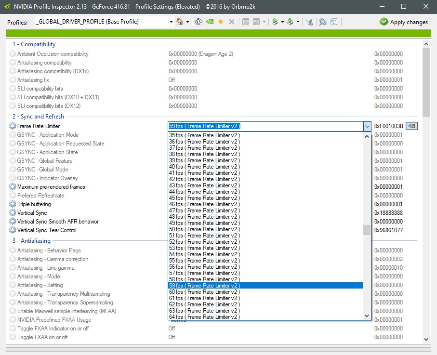
Task: Restore NVIDIA defaults using the green logo icon
Action: point(210,22)
